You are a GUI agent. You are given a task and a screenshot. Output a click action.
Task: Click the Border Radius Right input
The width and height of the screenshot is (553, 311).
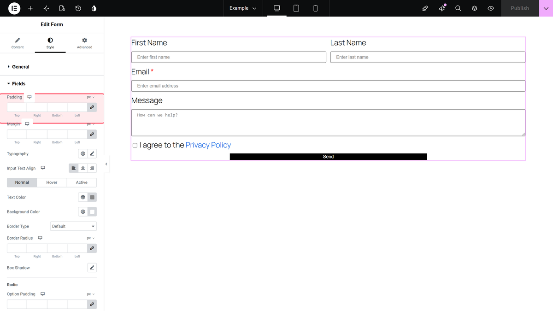37,248
